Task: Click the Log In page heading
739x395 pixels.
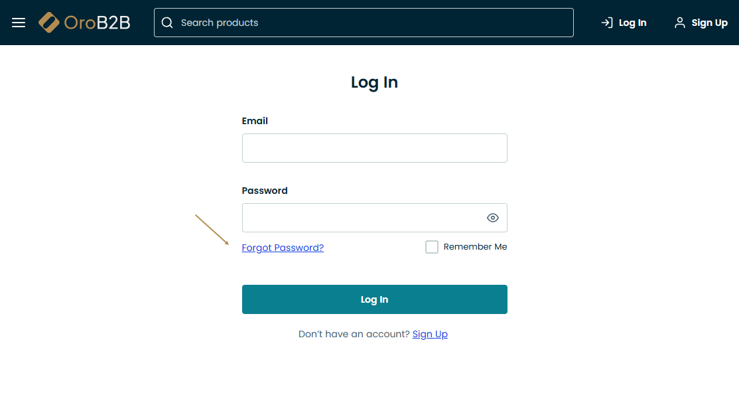Action: (x=374, y=82)
